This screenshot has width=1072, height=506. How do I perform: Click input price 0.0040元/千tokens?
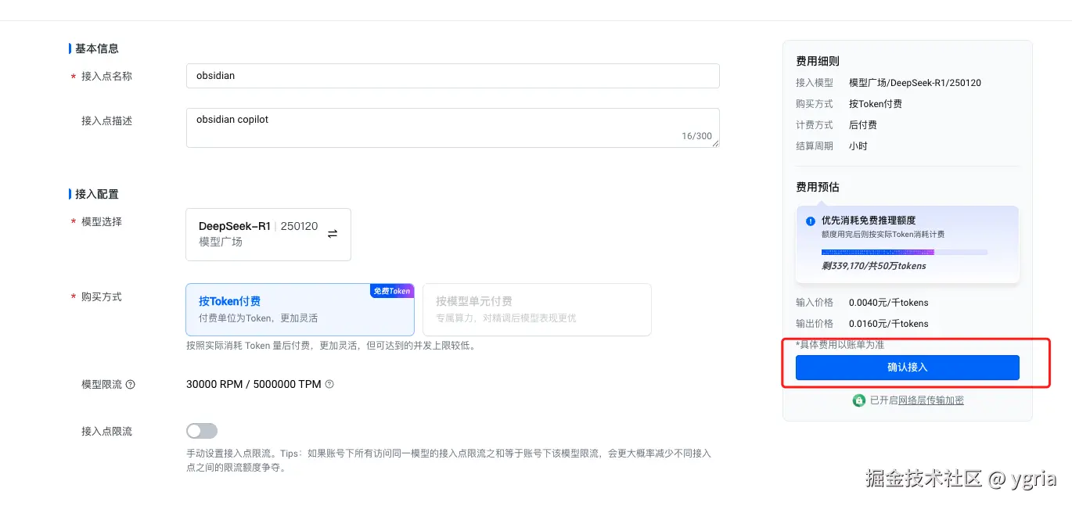click(889, 303)
